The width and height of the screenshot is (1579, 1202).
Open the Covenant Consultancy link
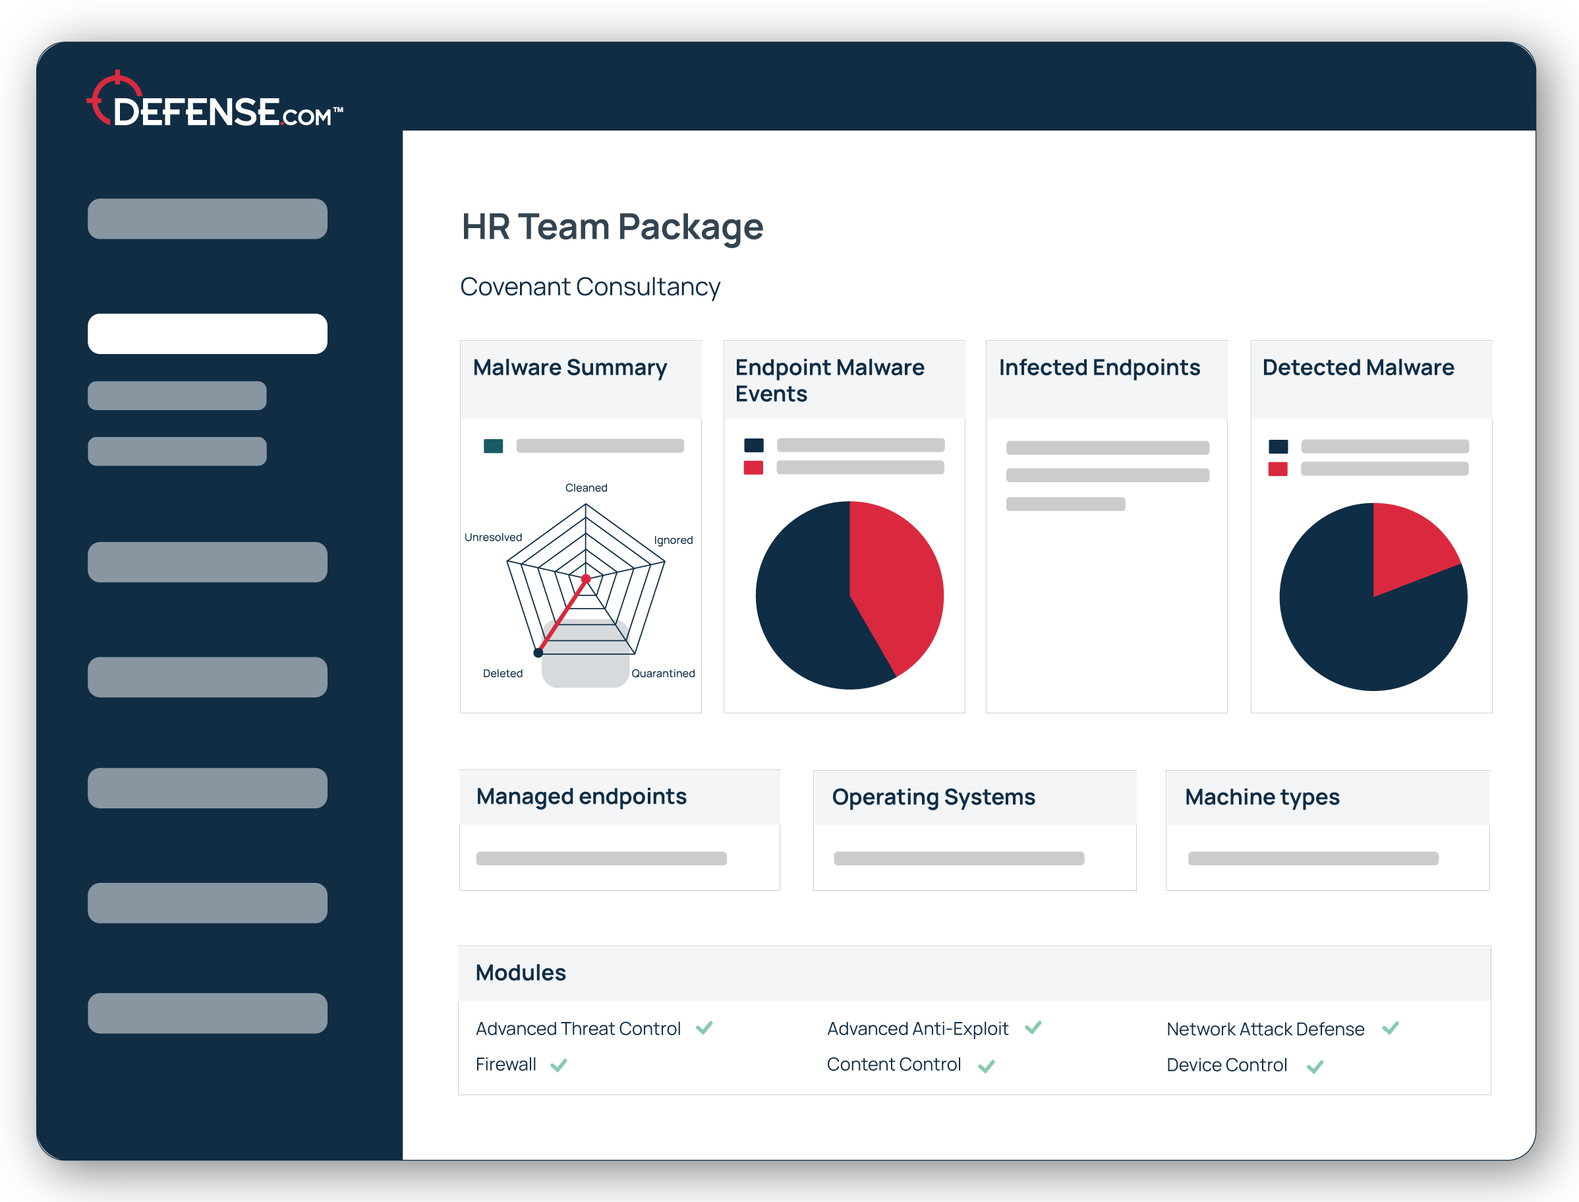pos(590,287)
